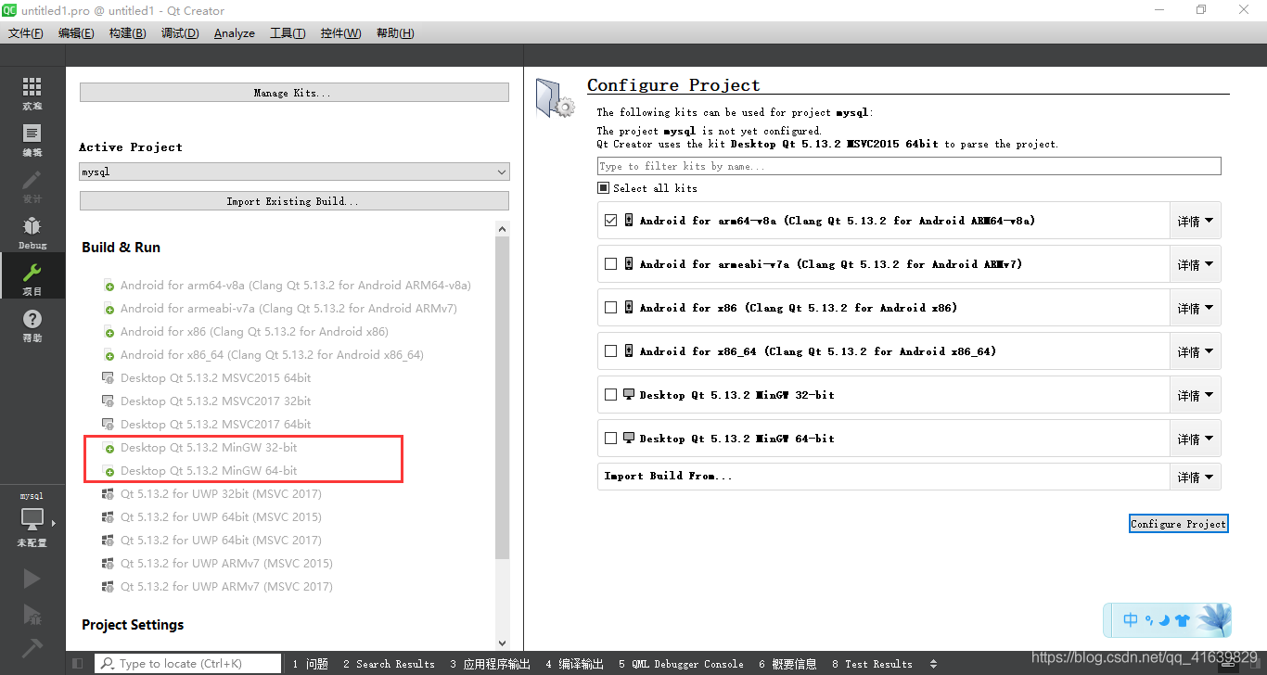Select Desktop Qt 5.13.2 MSVC2017 64bit kit
The height and width of the screenshot is (675, 1267).
point(206,425)
